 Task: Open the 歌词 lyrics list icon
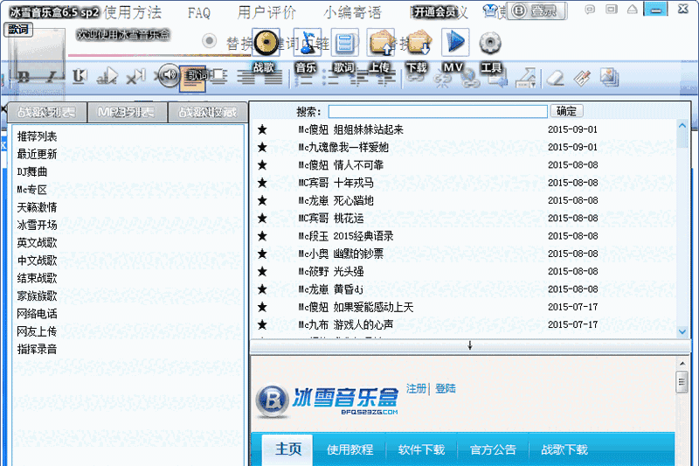point(344,43)
